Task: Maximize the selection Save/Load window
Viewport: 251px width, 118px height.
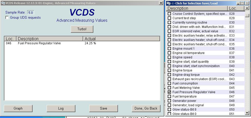Action: pyautogui.click(x=242, y=3)
